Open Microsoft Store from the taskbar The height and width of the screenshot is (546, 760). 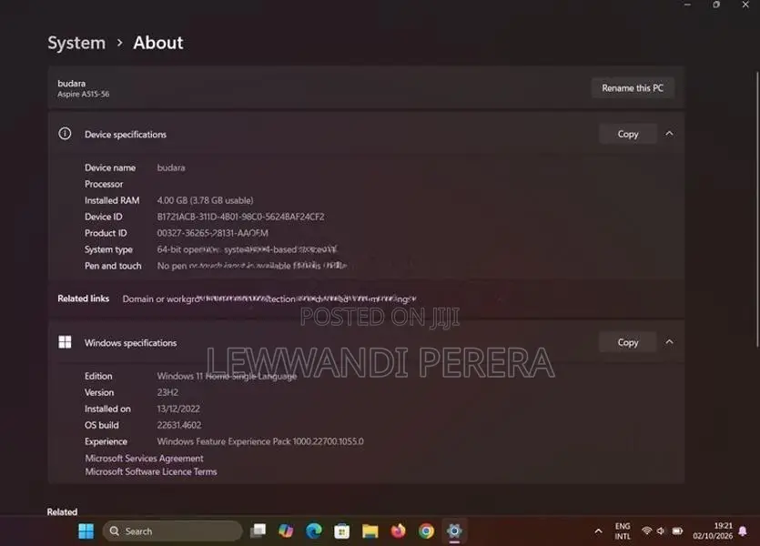click(x=341, y=531)
